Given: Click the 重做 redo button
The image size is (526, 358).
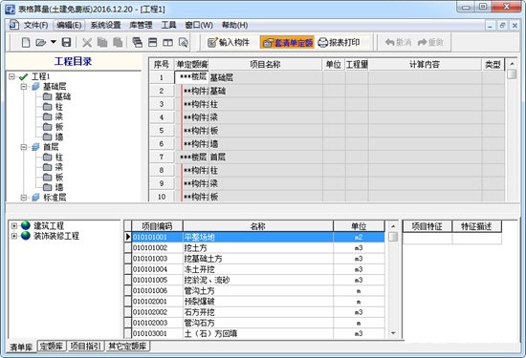Looking at the screenshot, I should pos(430,43).
